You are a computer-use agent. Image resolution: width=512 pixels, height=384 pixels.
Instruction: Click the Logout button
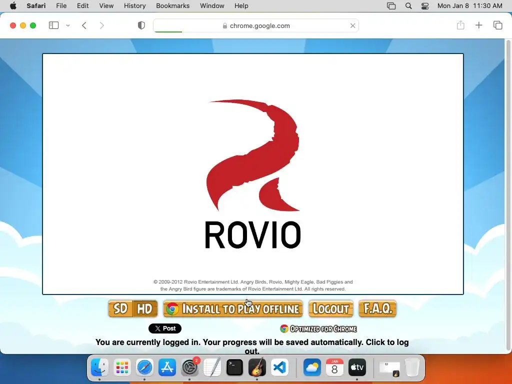point(331,308)
